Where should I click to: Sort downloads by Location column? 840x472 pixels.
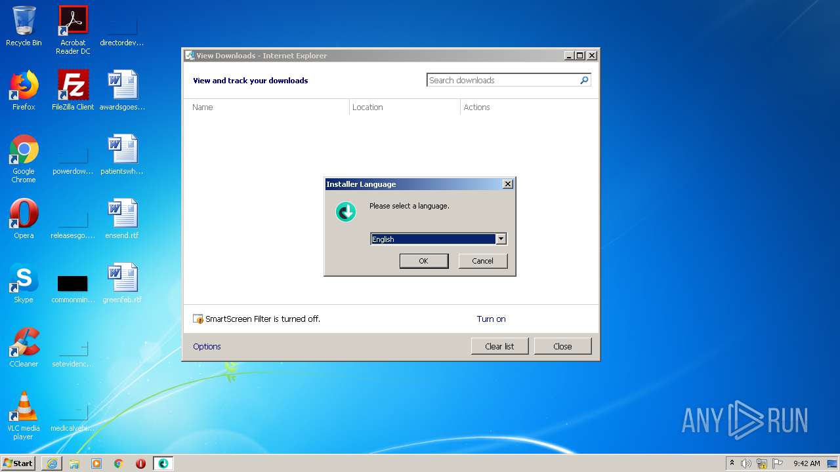point(405,108)
